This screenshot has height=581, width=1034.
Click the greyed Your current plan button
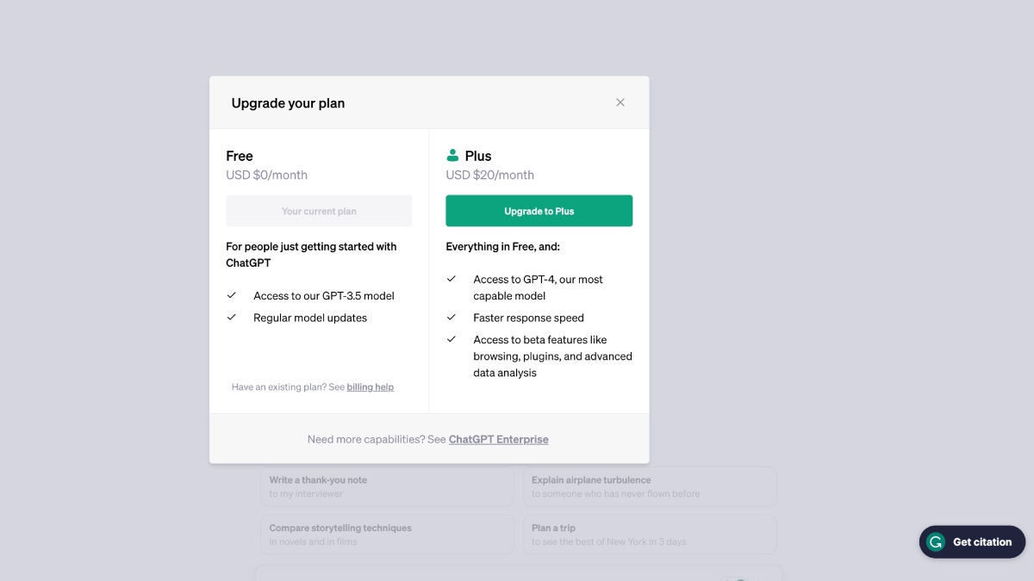[319, 211]
